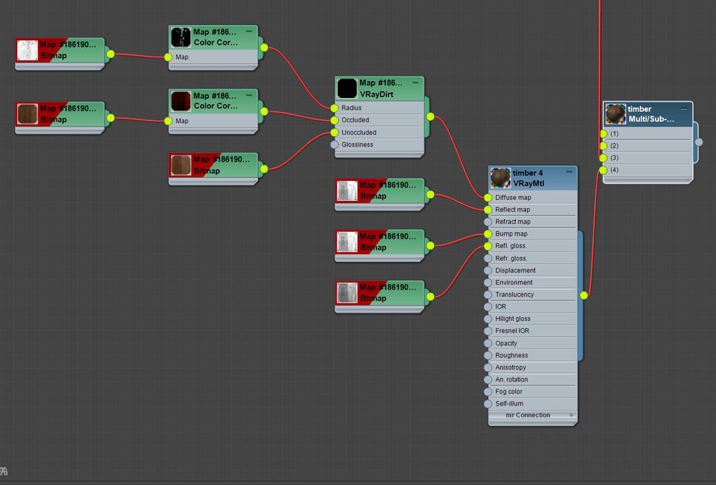Collapse the timber 4 VRayMtl node
Screen dimensions: 716x485
pos(569,172)
